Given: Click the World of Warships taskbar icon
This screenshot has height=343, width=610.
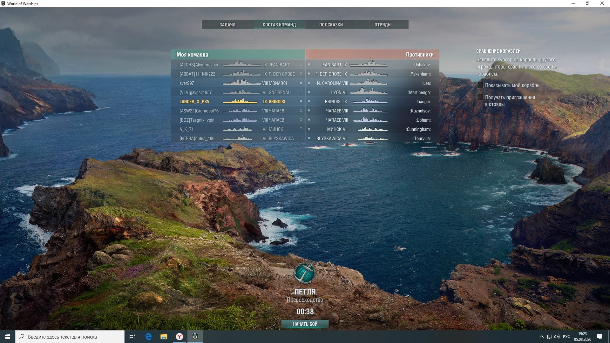Looking at the screenshot, I should click(x=195, y=337).
